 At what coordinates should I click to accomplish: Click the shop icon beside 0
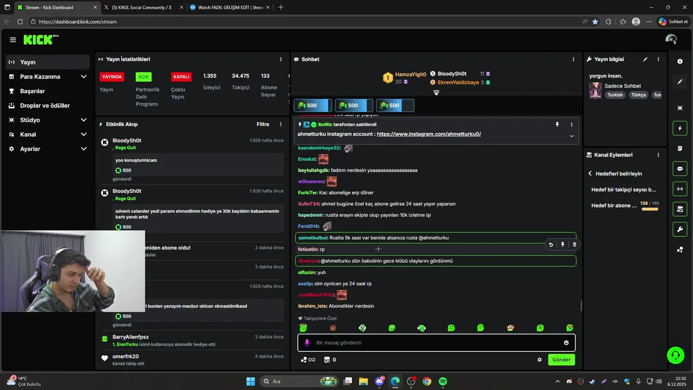click(x=326, y=360)
